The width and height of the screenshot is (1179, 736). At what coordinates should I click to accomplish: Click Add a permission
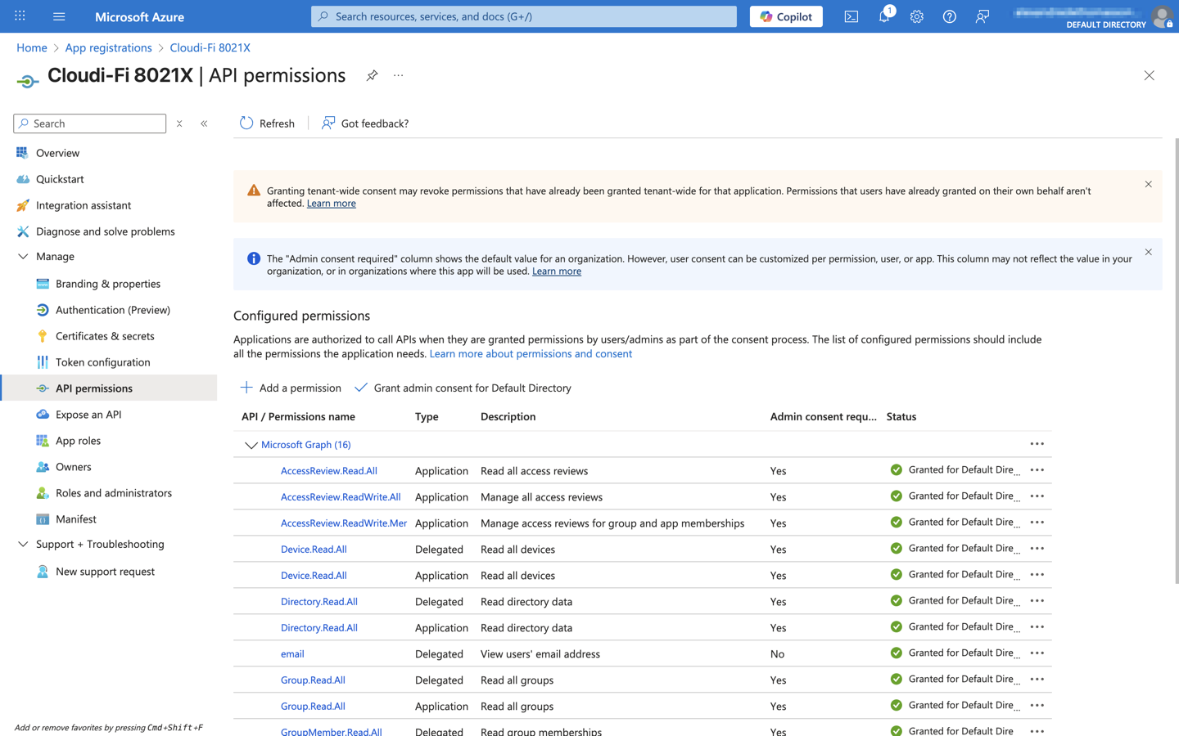click(291, 388)
